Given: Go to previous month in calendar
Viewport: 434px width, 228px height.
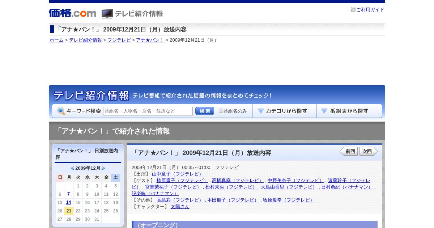Looking at the screenshot, I should pyautogui.click(x=72, y=168).
